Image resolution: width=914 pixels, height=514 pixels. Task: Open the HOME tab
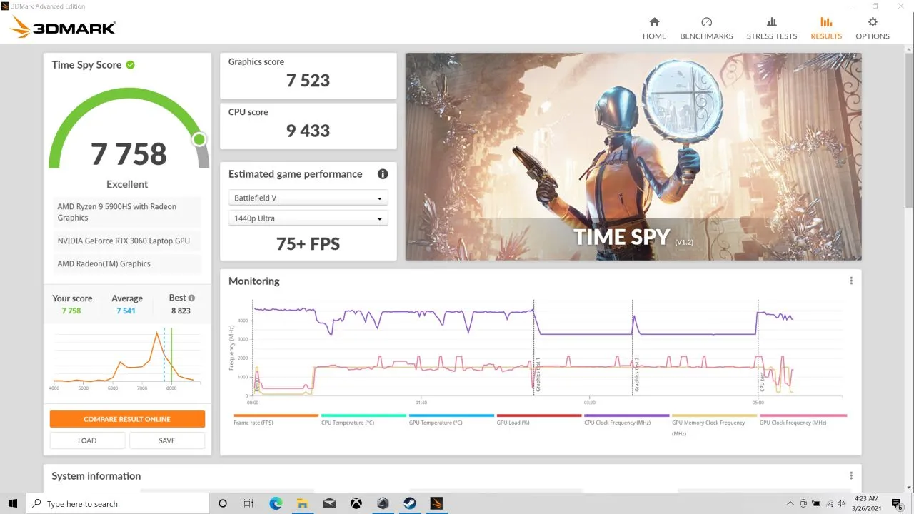(x=654, y=29)
